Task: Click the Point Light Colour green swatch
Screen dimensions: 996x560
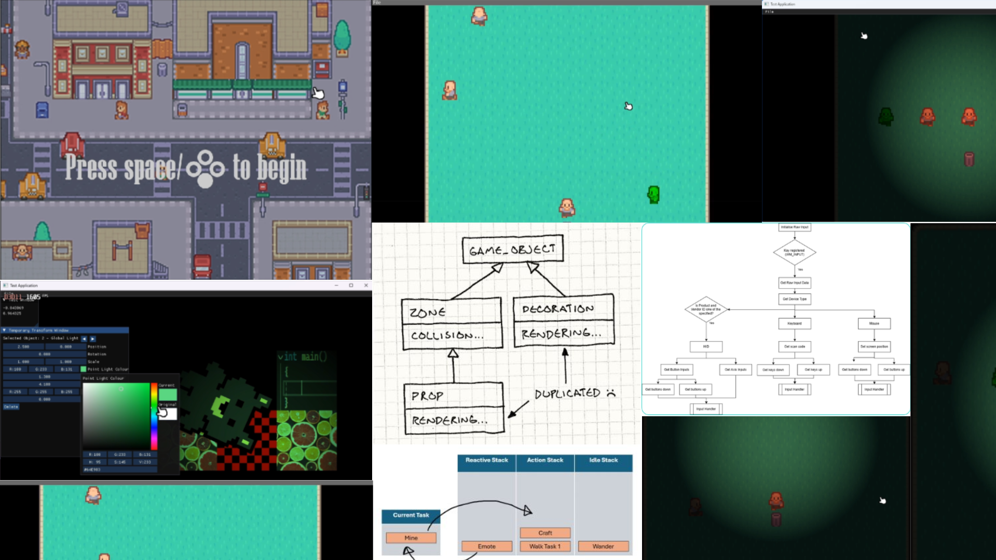Action: pyautogui.click(x=84, y=369)
